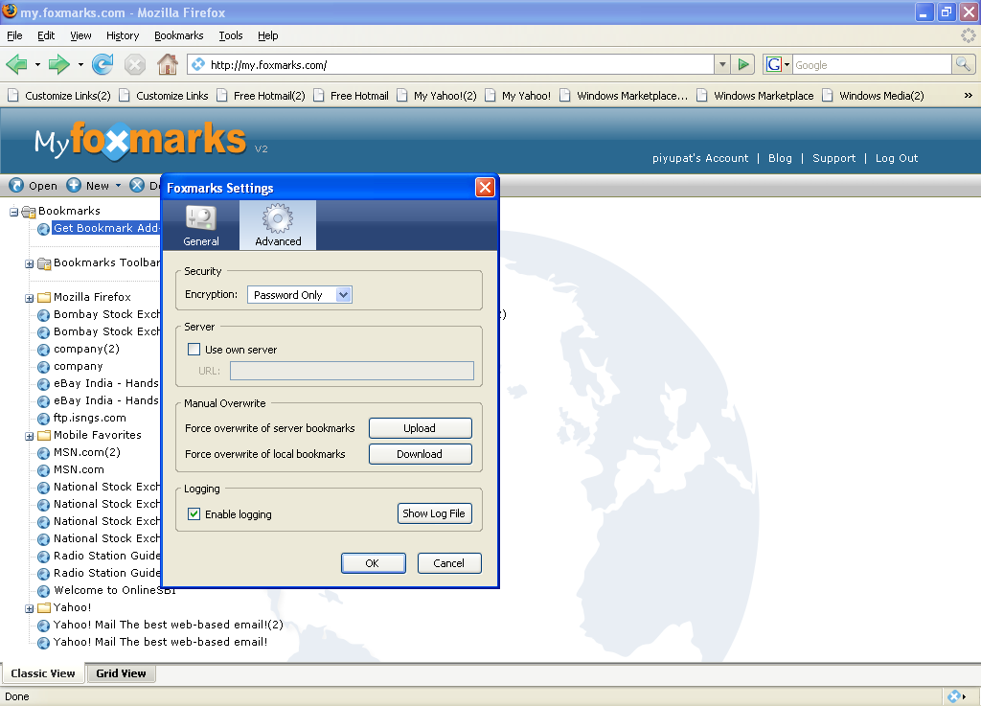Switch to Classic View tab
Viewport: 981px width, 706px height.
click(x=43, y=673)
